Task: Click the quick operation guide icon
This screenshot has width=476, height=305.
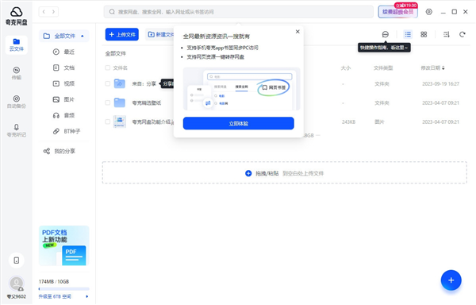Action: 386,34
